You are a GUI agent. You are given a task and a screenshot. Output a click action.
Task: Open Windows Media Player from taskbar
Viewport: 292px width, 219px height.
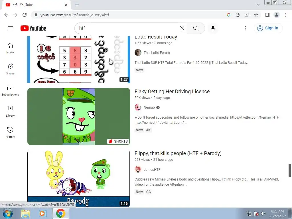[43, 213]
